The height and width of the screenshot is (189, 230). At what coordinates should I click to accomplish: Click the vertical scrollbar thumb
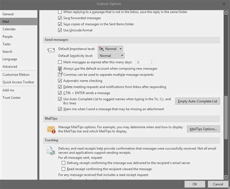(226, 118)
